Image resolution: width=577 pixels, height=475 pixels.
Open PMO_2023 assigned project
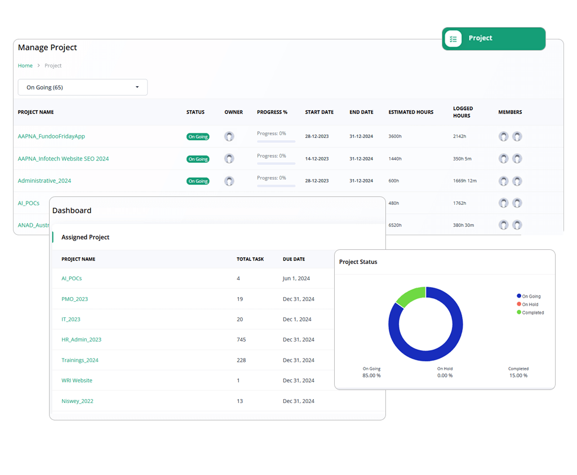(x=75, y=299)
